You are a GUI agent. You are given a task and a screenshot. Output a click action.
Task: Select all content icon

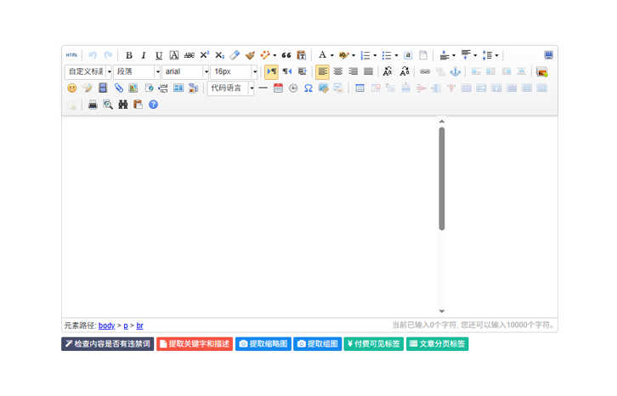[x=408, y=55]
